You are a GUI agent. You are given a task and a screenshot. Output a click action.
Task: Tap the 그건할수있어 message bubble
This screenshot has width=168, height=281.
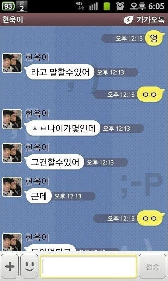pos(55,162)
